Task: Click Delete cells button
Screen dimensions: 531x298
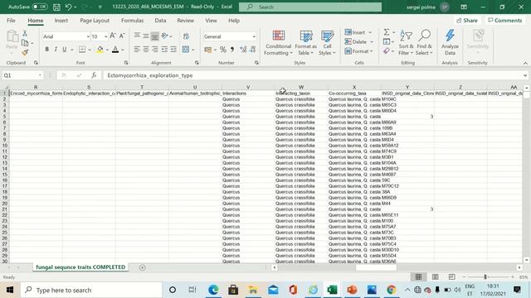Action: 358,41
